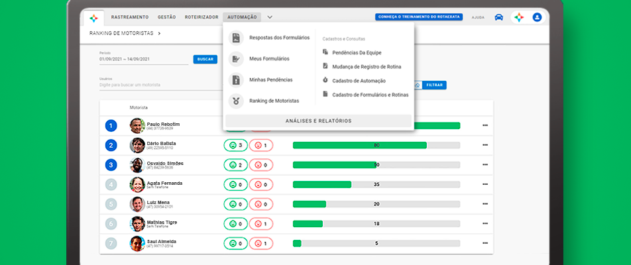Open Respostas dos Formulários from the menu
This screenshot has width=631, height=265.
click(279, 38)
